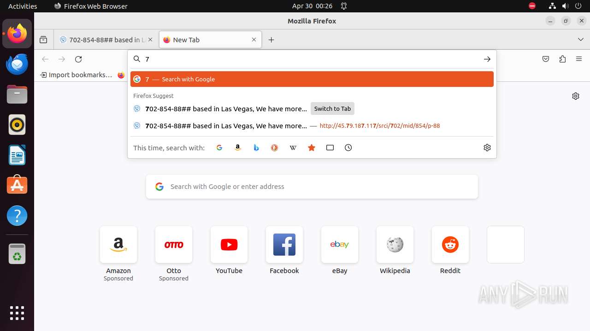The width and height of the screenshot is (590, 331).
Task: Go back one page
Action: tap(45, 59)
